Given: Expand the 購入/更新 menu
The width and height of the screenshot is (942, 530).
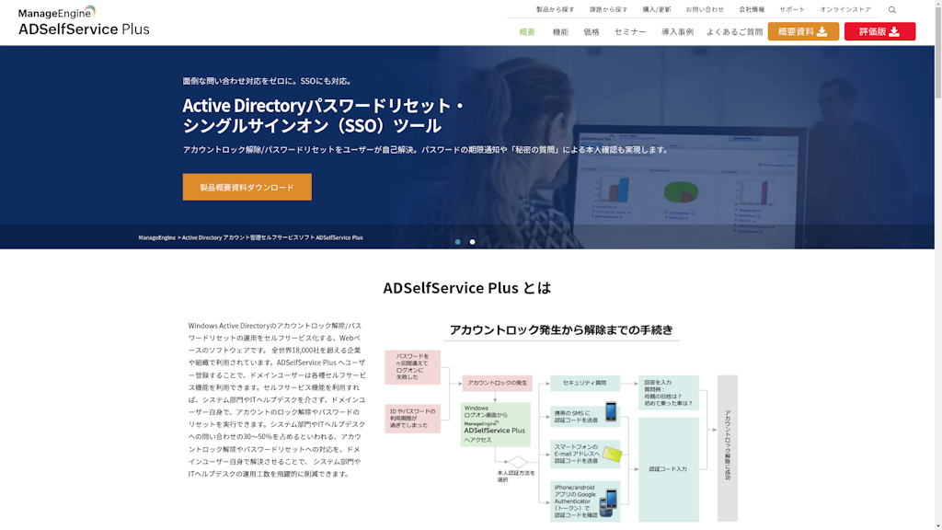Looking at the screenshot, I should tap(659, 8).
